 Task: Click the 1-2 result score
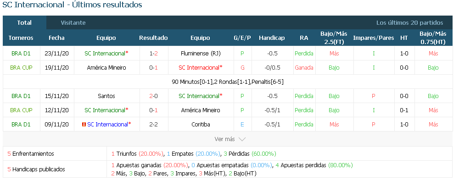click(x=153, y=54)
